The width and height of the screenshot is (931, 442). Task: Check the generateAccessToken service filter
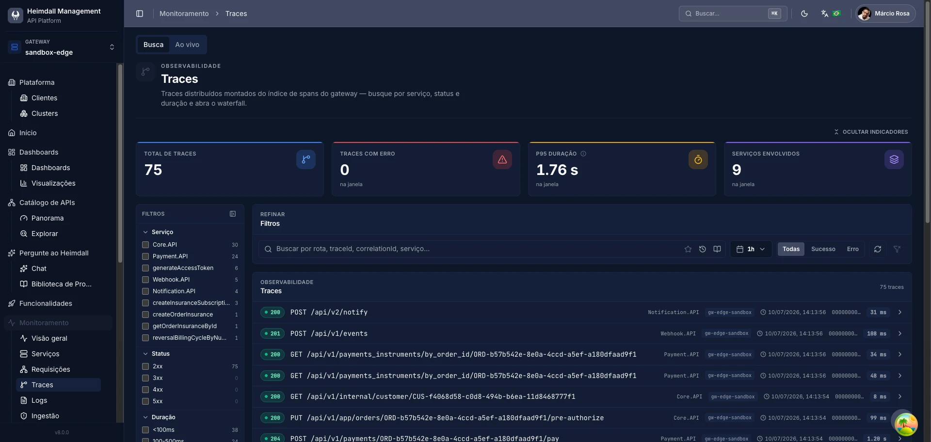[x=145, y=268]
